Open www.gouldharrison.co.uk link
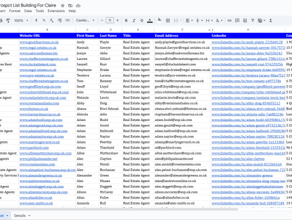This screenshot has height=220, width=292. [39, 42]
